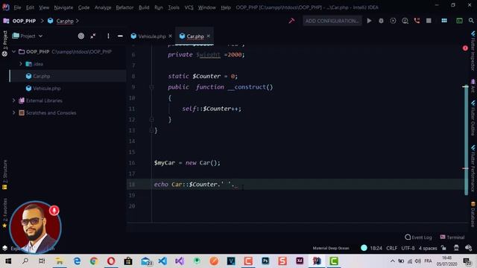Fold the __construct function at line 9
477x268 pixels.
pyautogui.click(x=151, y=87)
